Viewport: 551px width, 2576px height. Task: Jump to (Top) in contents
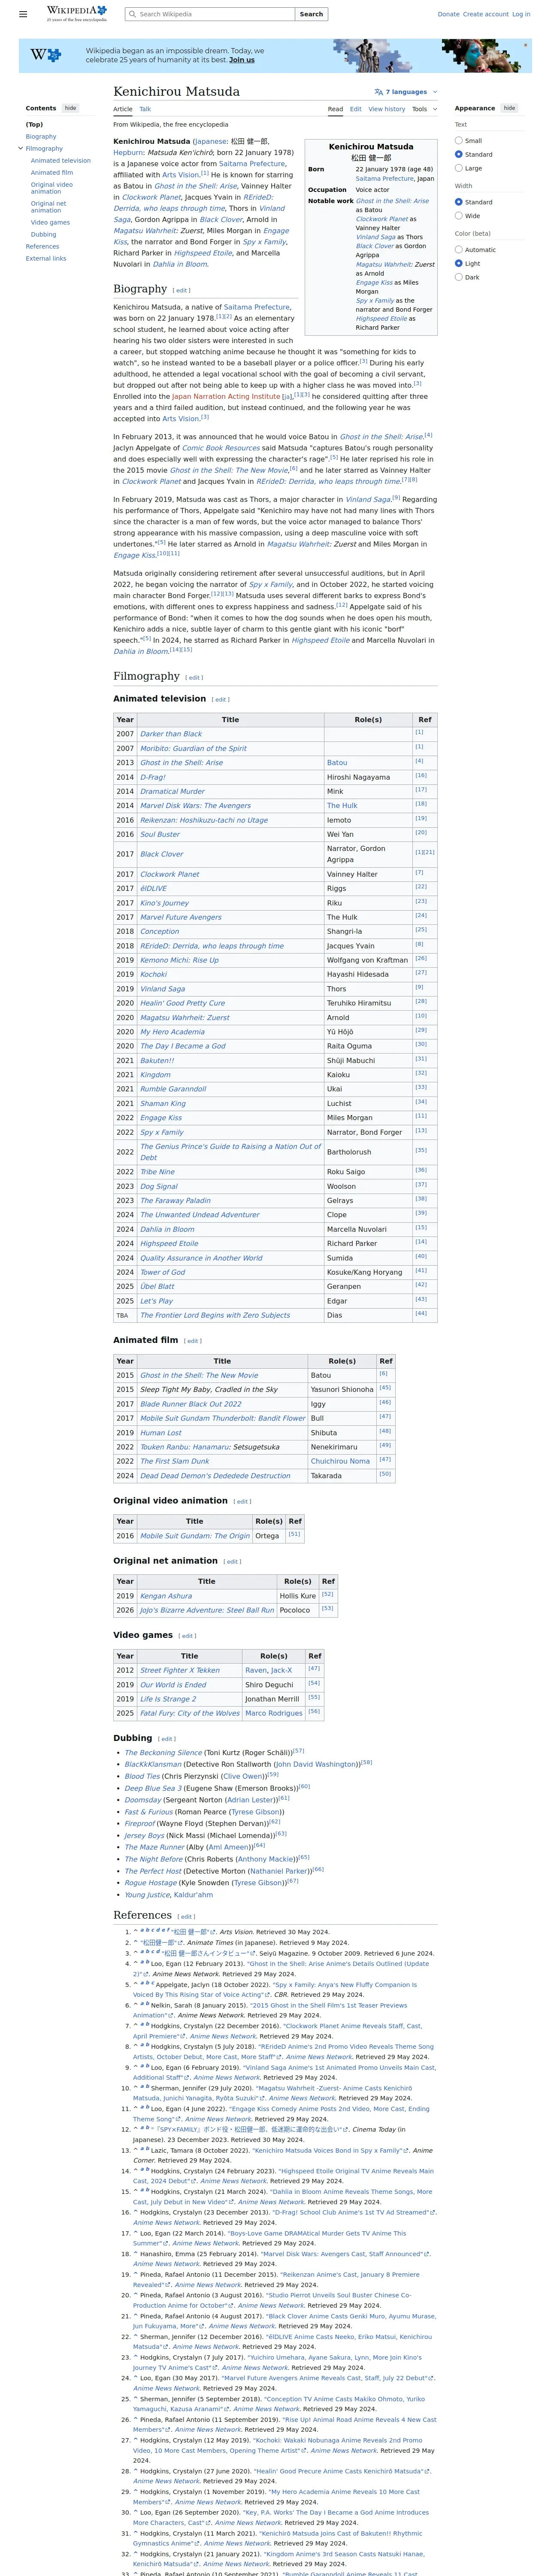(34, 124)
